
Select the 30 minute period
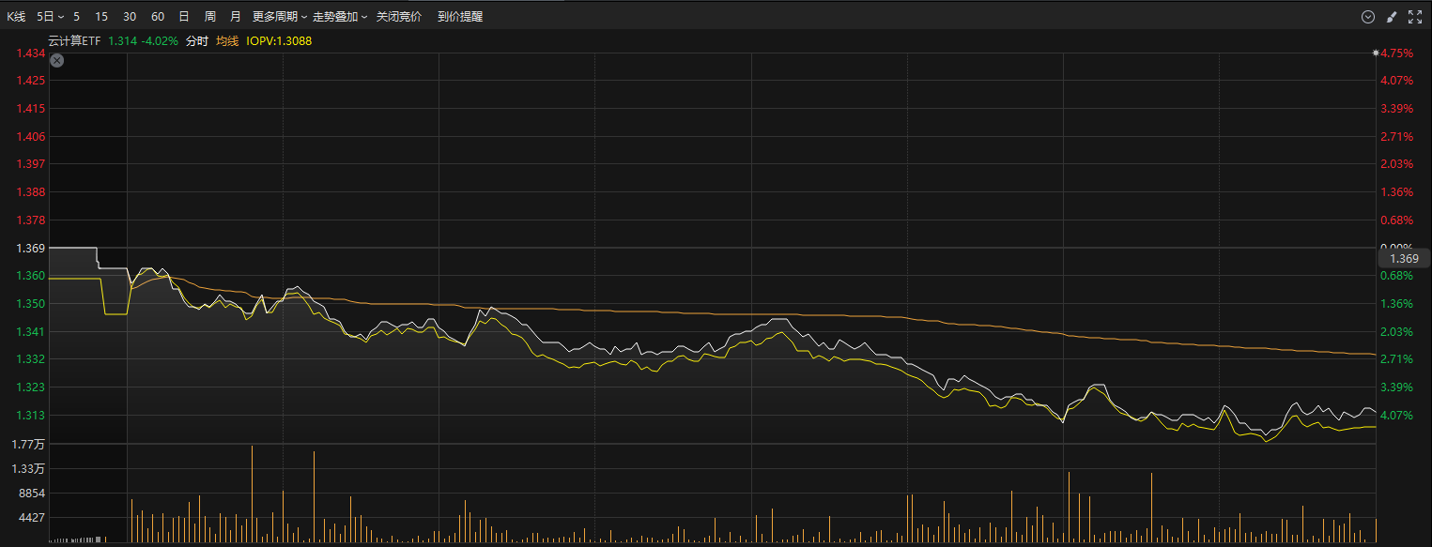point(130,17)
